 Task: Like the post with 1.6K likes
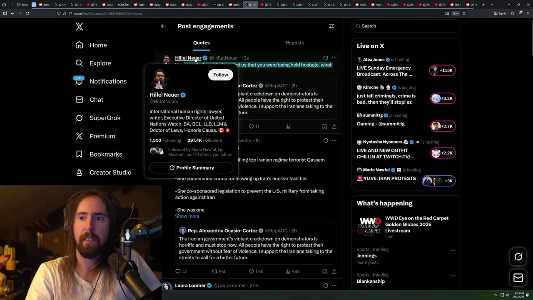(x=256, y=271)
